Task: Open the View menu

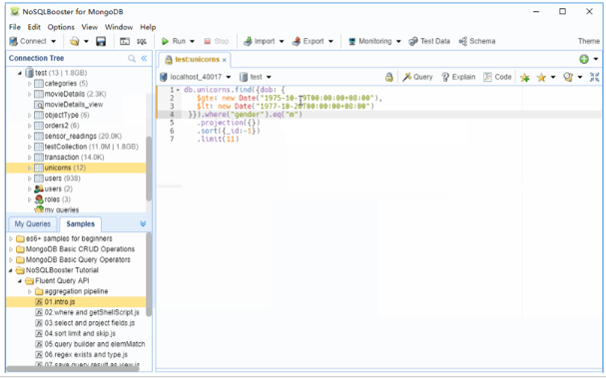Action: coord(89,27)
